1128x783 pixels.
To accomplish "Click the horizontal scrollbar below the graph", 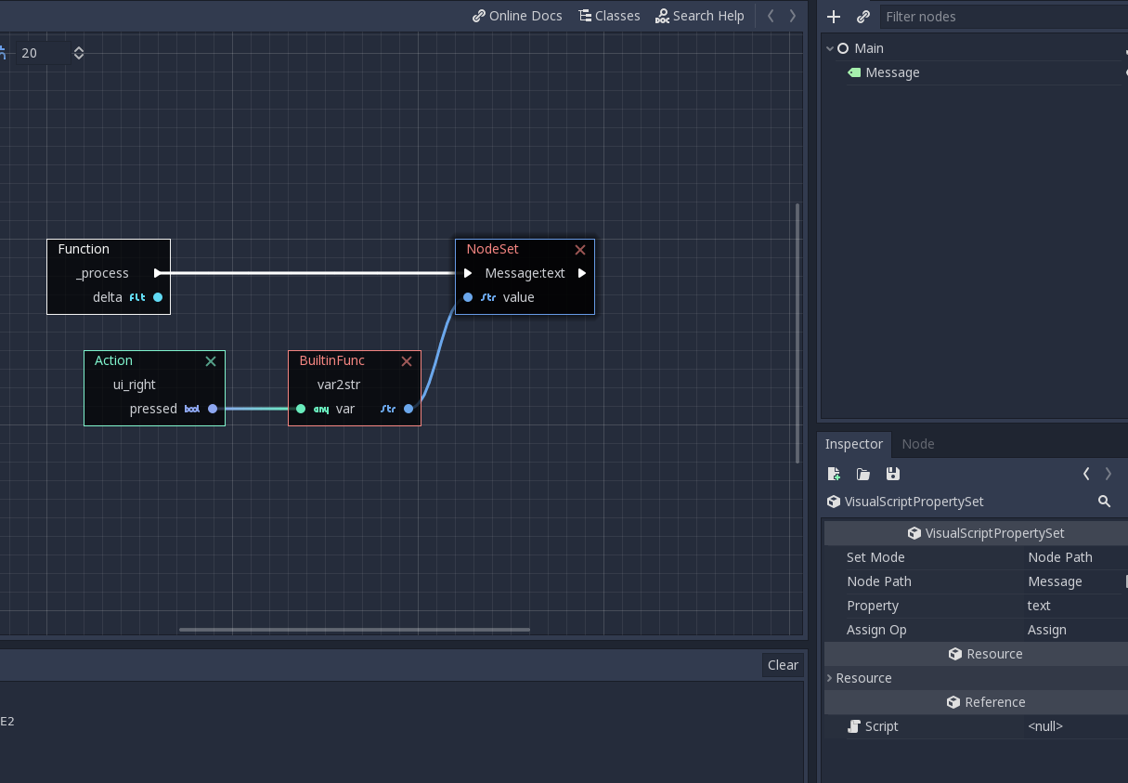I will pos(353,630).
